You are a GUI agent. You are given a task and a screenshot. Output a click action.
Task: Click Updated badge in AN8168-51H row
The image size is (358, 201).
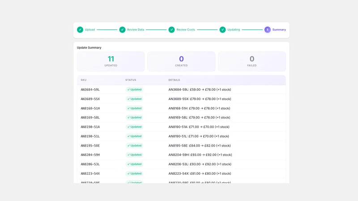[x=134, y=108]
